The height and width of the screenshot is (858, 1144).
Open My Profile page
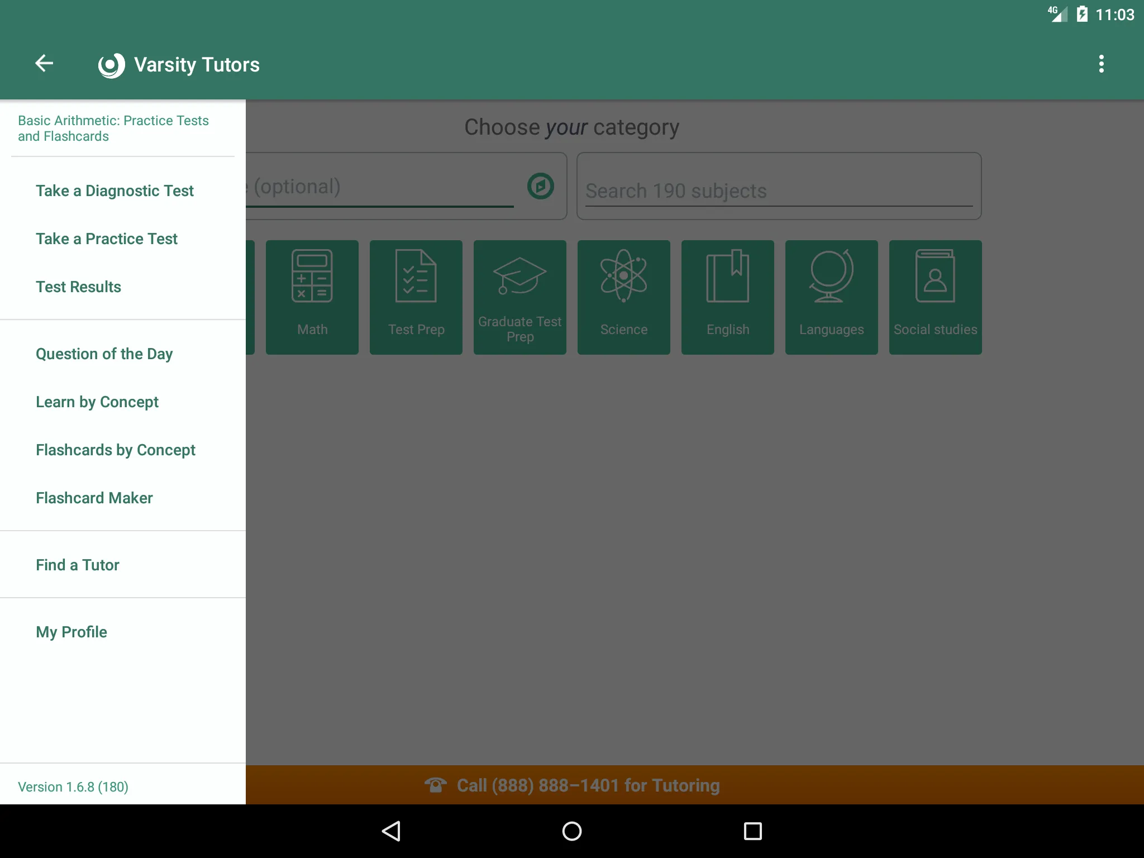(x=72, y=631)
